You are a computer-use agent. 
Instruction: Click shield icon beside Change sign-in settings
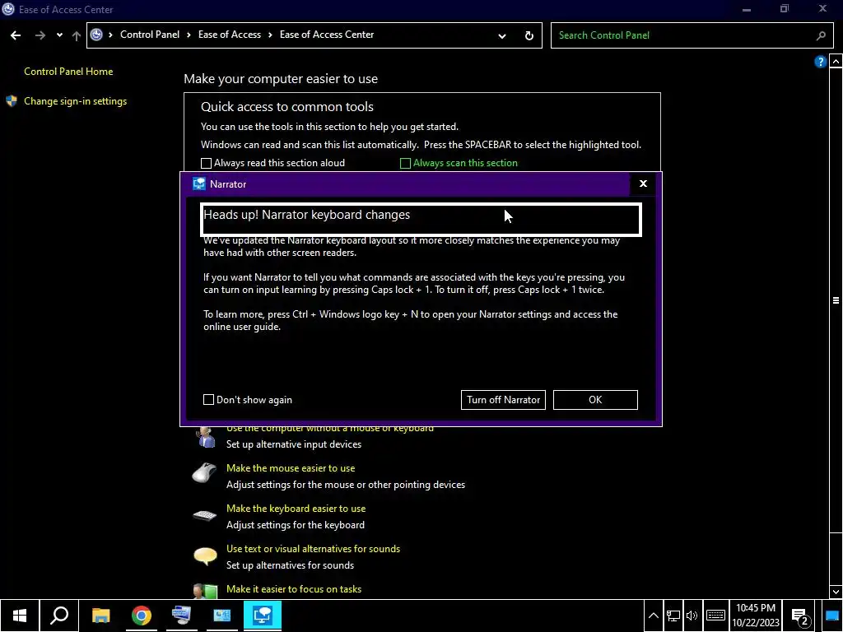pos(12,101)
